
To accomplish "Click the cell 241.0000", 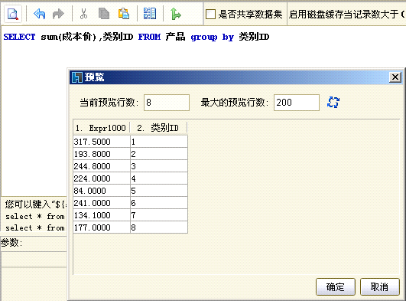I will 102,203.
